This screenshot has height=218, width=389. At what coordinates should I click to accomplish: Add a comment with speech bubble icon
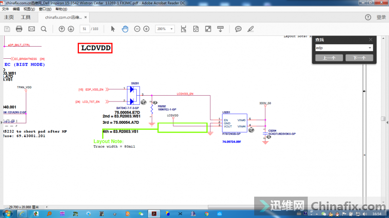tap(238, 29)
